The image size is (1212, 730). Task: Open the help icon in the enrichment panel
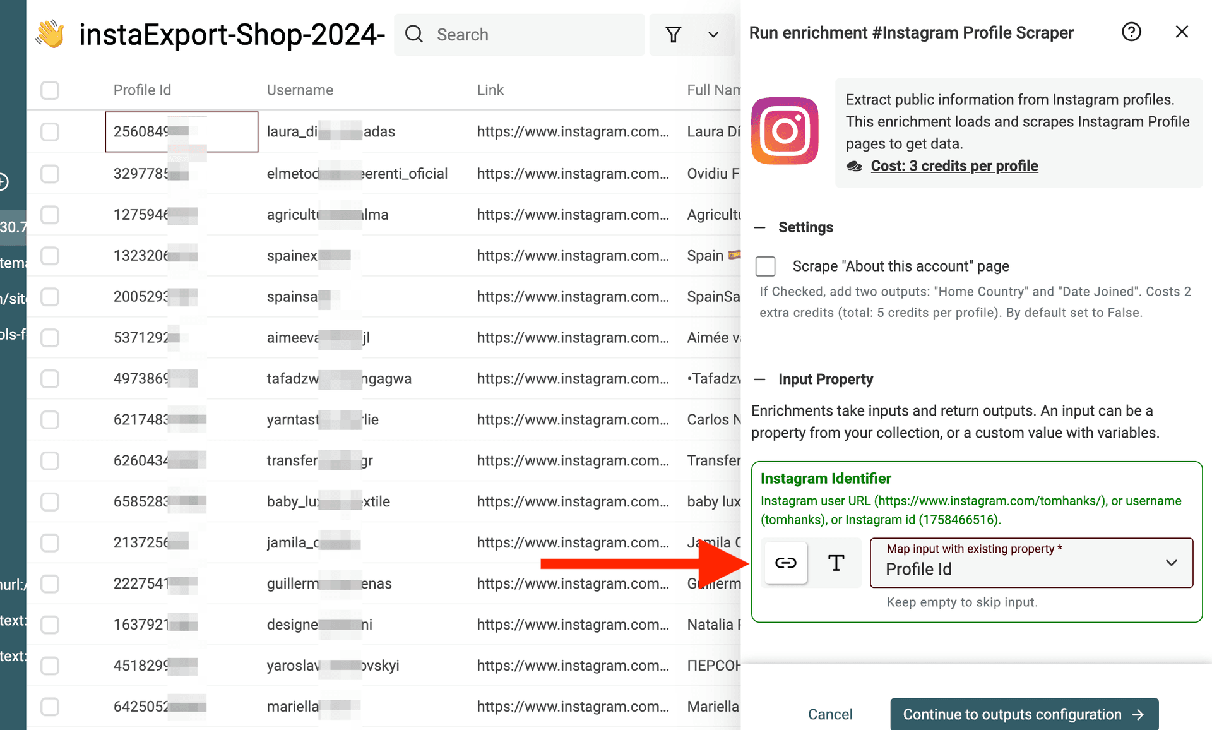point(1132,32)
